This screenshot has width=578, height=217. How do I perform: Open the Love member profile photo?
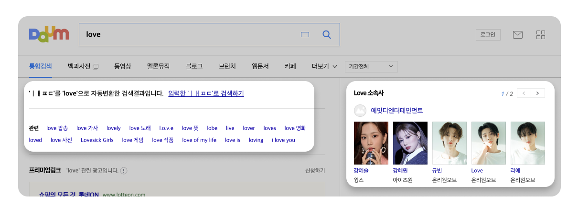pos(489,143)
